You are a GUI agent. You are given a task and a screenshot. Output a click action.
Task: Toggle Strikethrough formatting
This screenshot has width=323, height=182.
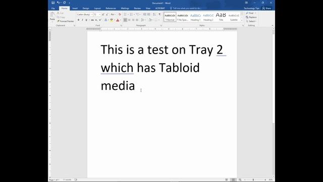tap(92, 20)
